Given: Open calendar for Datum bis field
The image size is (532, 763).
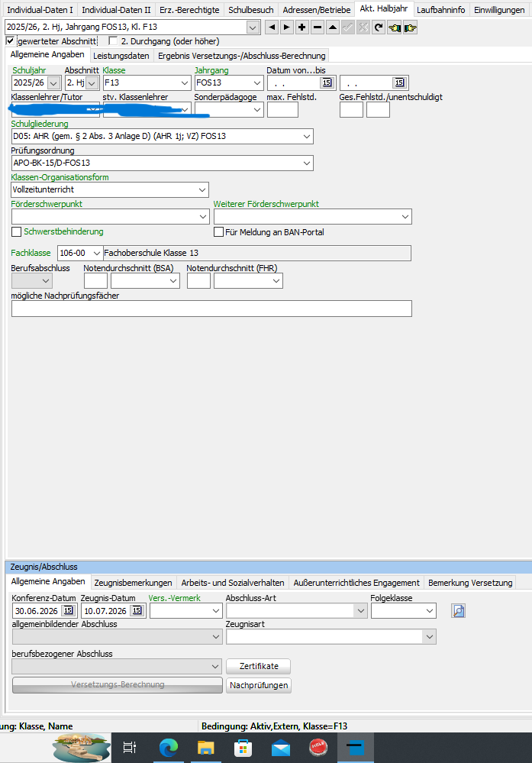Looking at the screenshot, I should point(400,82).
